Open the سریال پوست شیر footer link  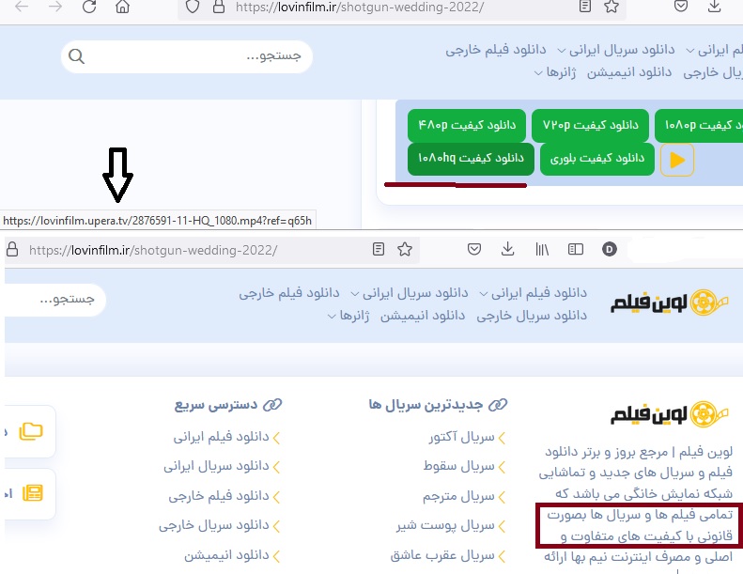coord(445,526)
